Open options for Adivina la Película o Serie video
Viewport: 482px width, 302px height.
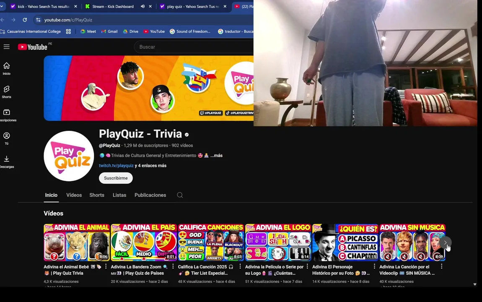pyautogui.click(x=307, y=266)
